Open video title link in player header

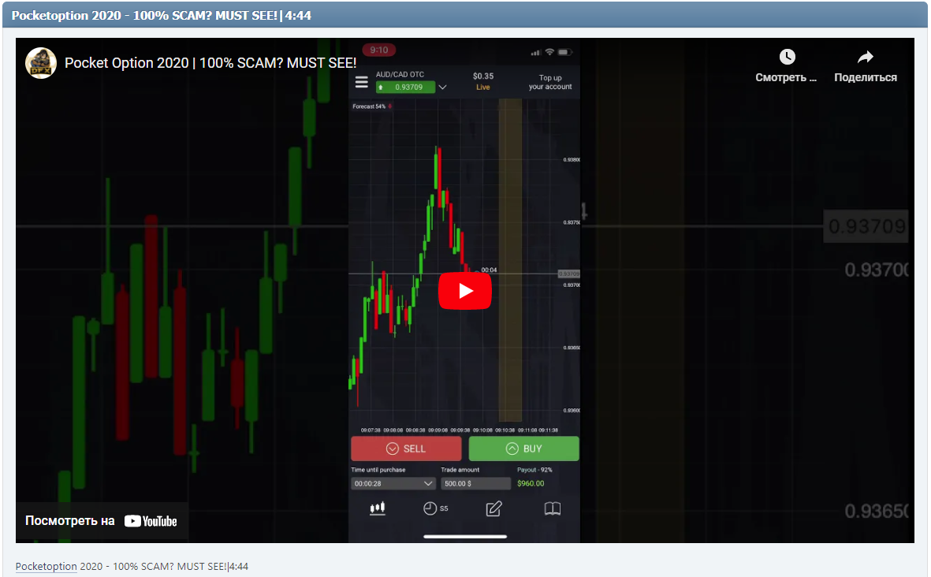point(210,63)
